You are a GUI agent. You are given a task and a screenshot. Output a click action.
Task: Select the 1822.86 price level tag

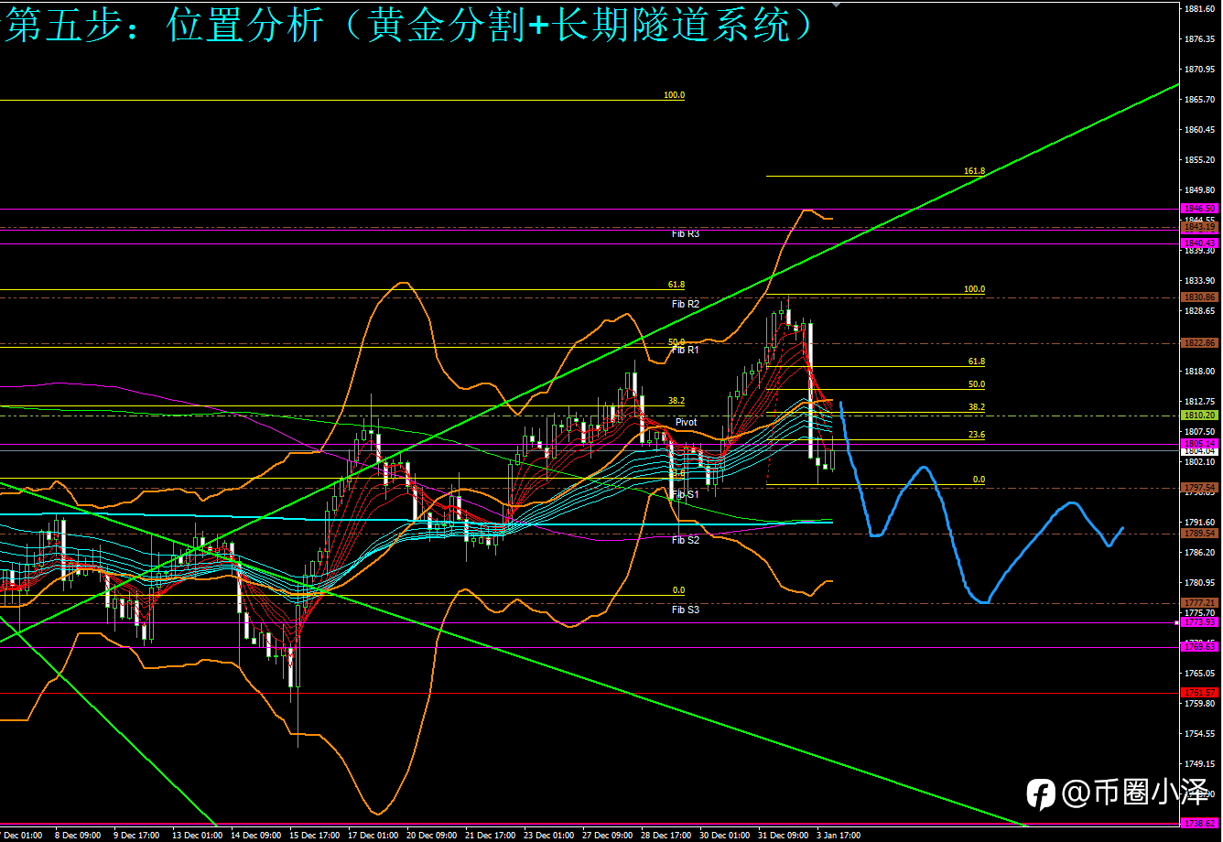[1199, 342]
